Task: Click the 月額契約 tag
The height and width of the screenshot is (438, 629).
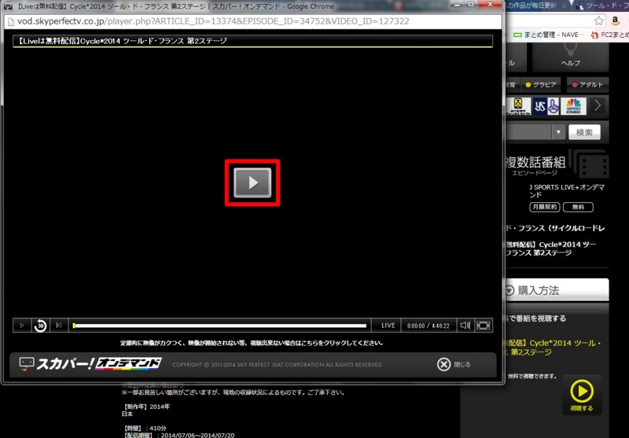Action: [x=544, y=207]
